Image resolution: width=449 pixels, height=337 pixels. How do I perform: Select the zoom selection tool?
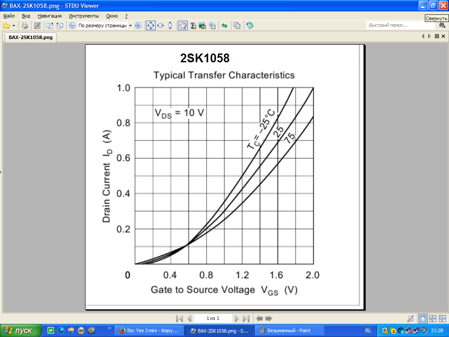point(212,26)
